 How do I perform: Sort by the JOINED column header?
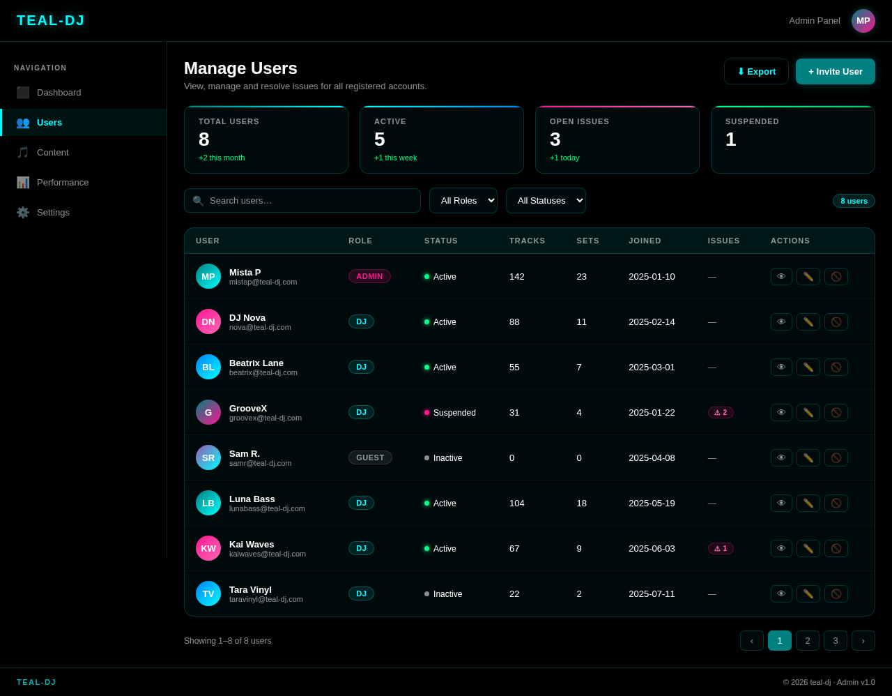644,241
